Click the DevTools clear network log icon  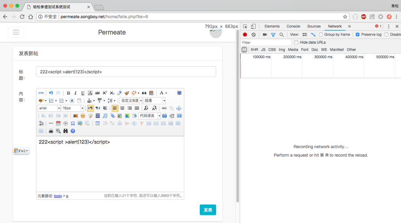pyautogui.click(x=254, y=34)
